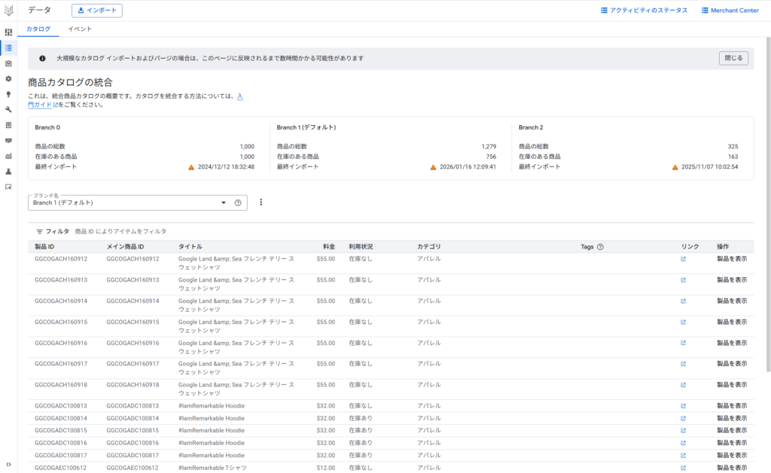Open the square document sidebar icon below wrench
This screenshot has height=473, width=771.
pyautogui.click(x=8, y=125)
